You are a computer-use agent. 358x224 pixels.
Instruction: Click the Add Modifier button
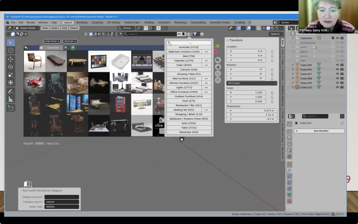pos(319,131)
